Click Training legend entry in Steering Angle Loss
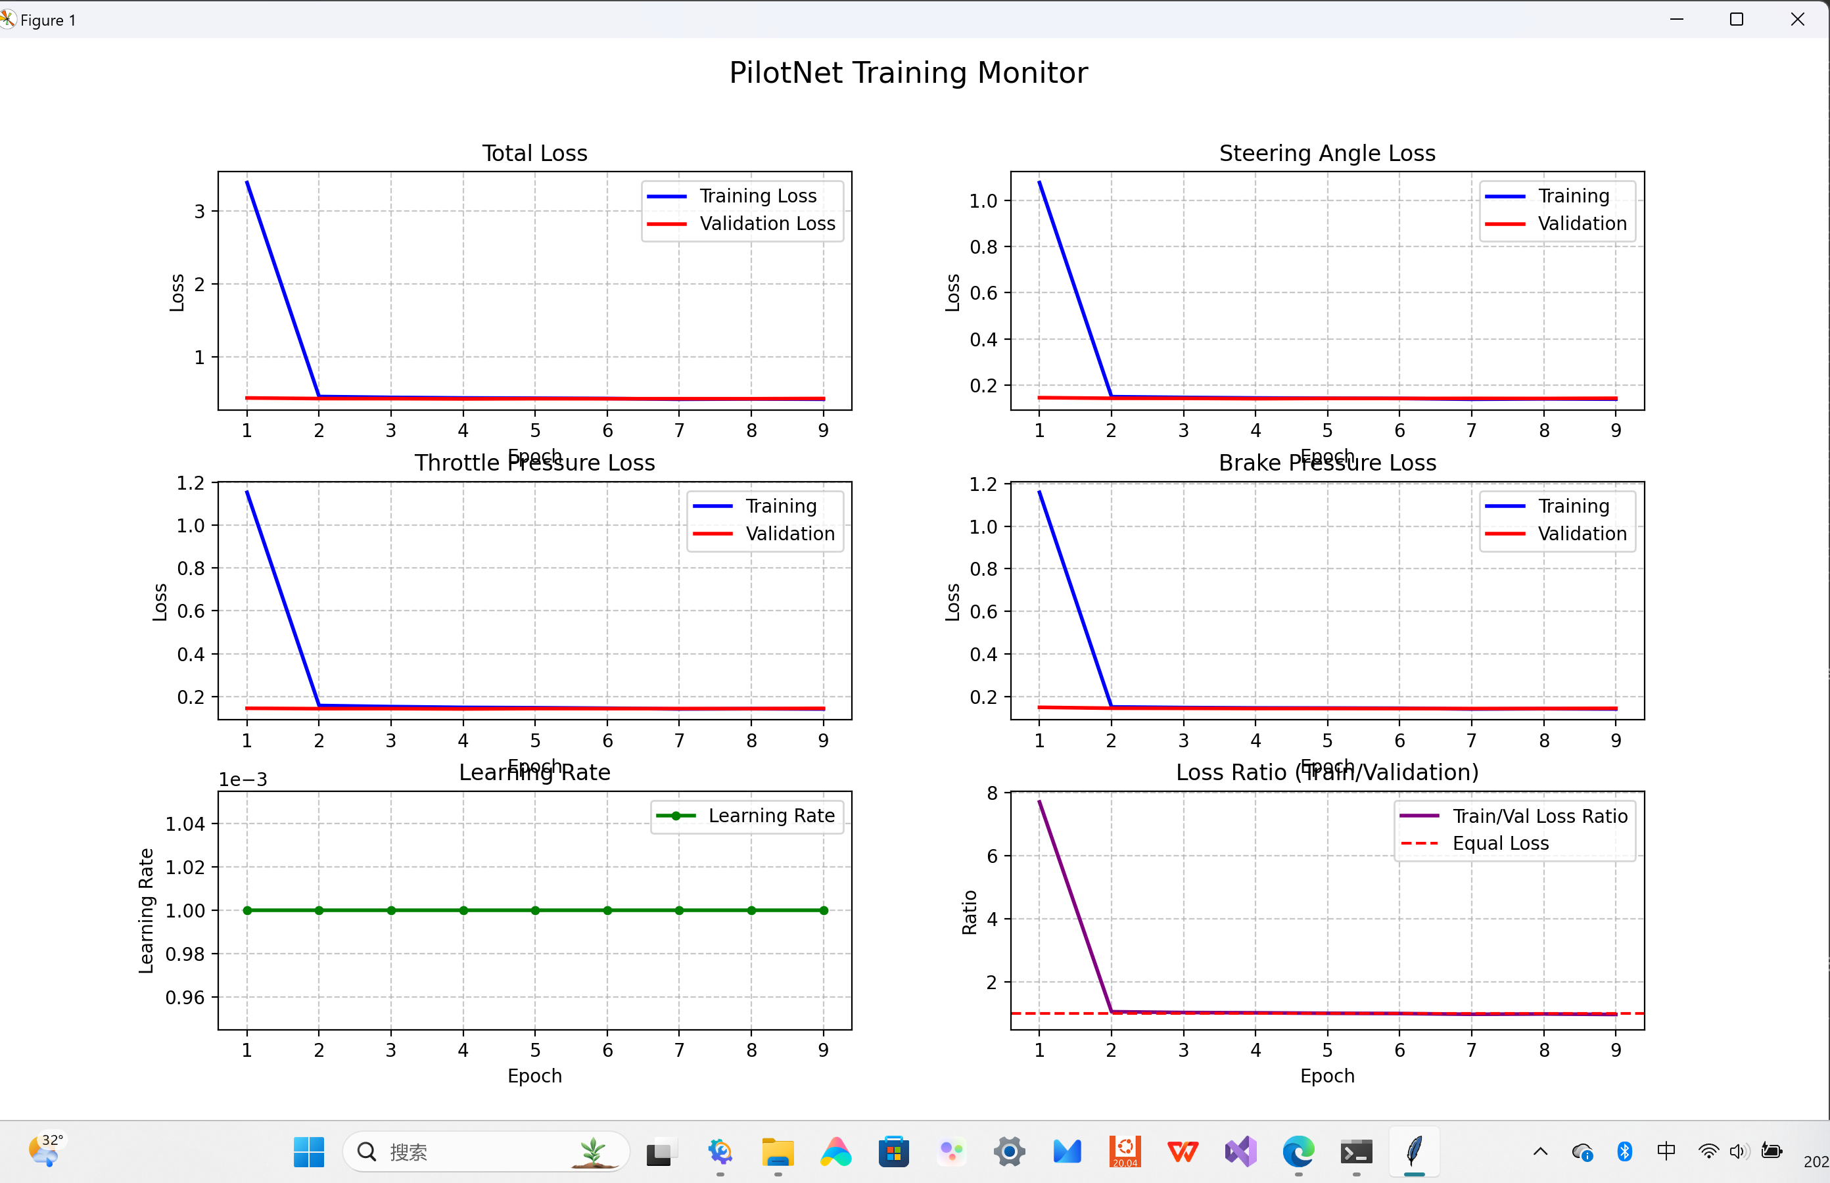This screenshot has width=1830, height=1183. pyautogui.click(x=1547, y=196)
